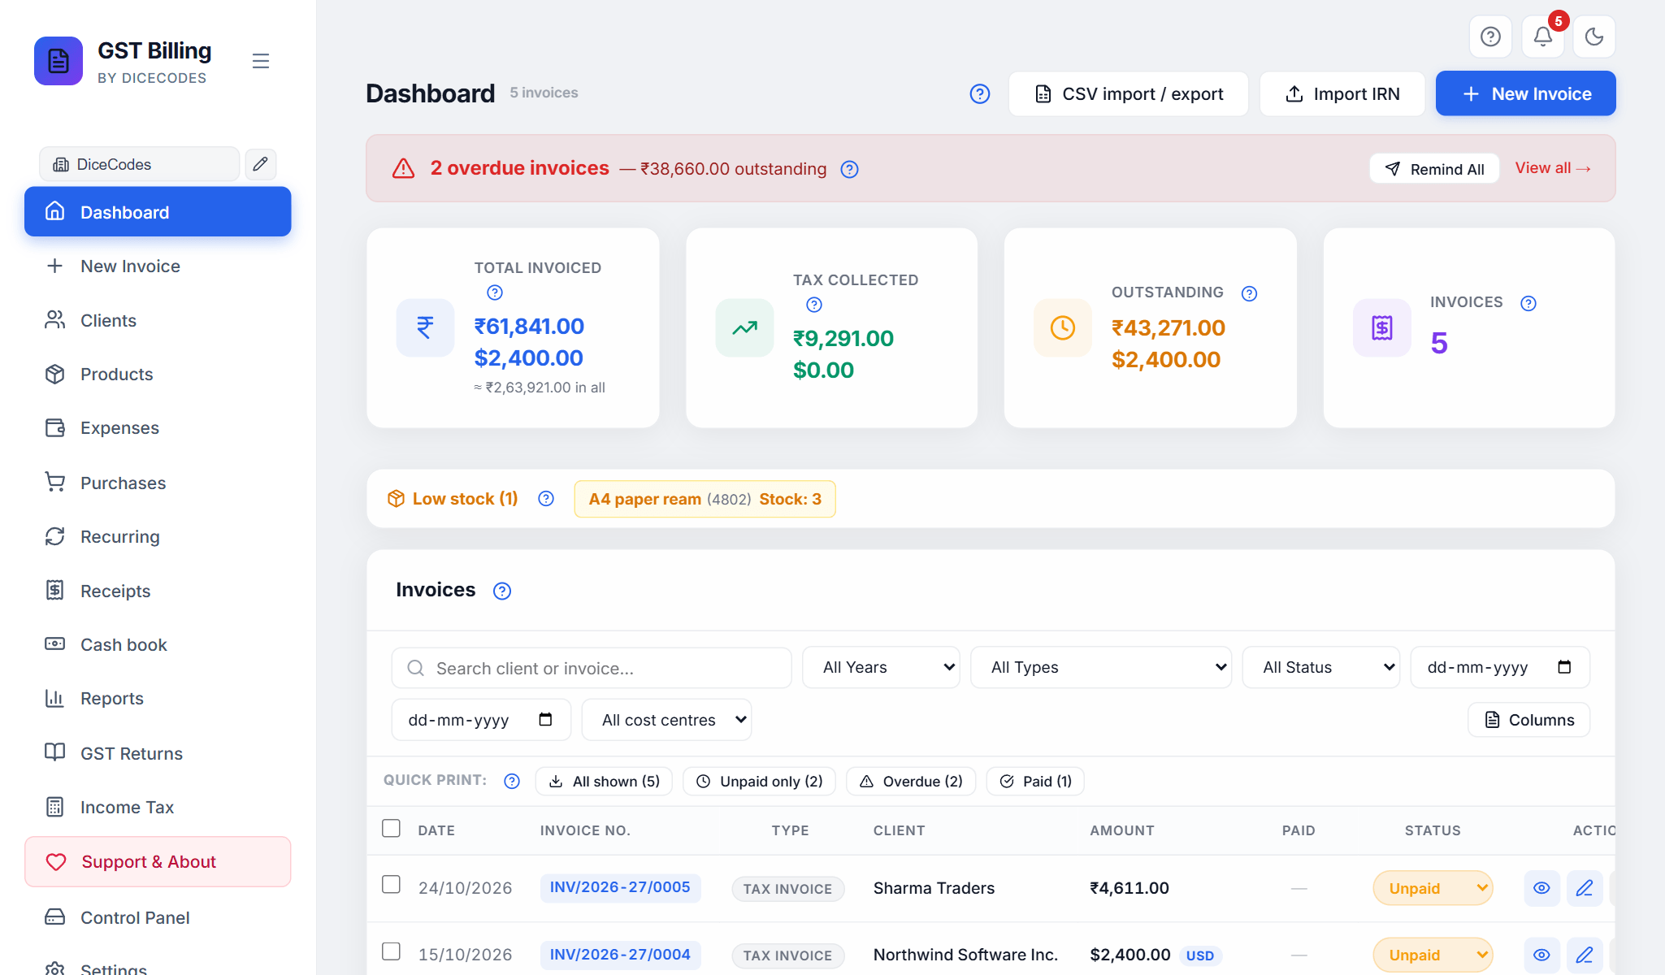1665x975 pixels.
Task: Open New Invoice in sidebar
Action: (x=158, y=266)
